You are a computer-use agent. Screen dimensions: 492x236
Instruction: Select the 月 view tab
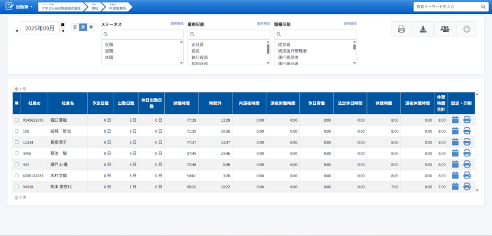(83, 28)
